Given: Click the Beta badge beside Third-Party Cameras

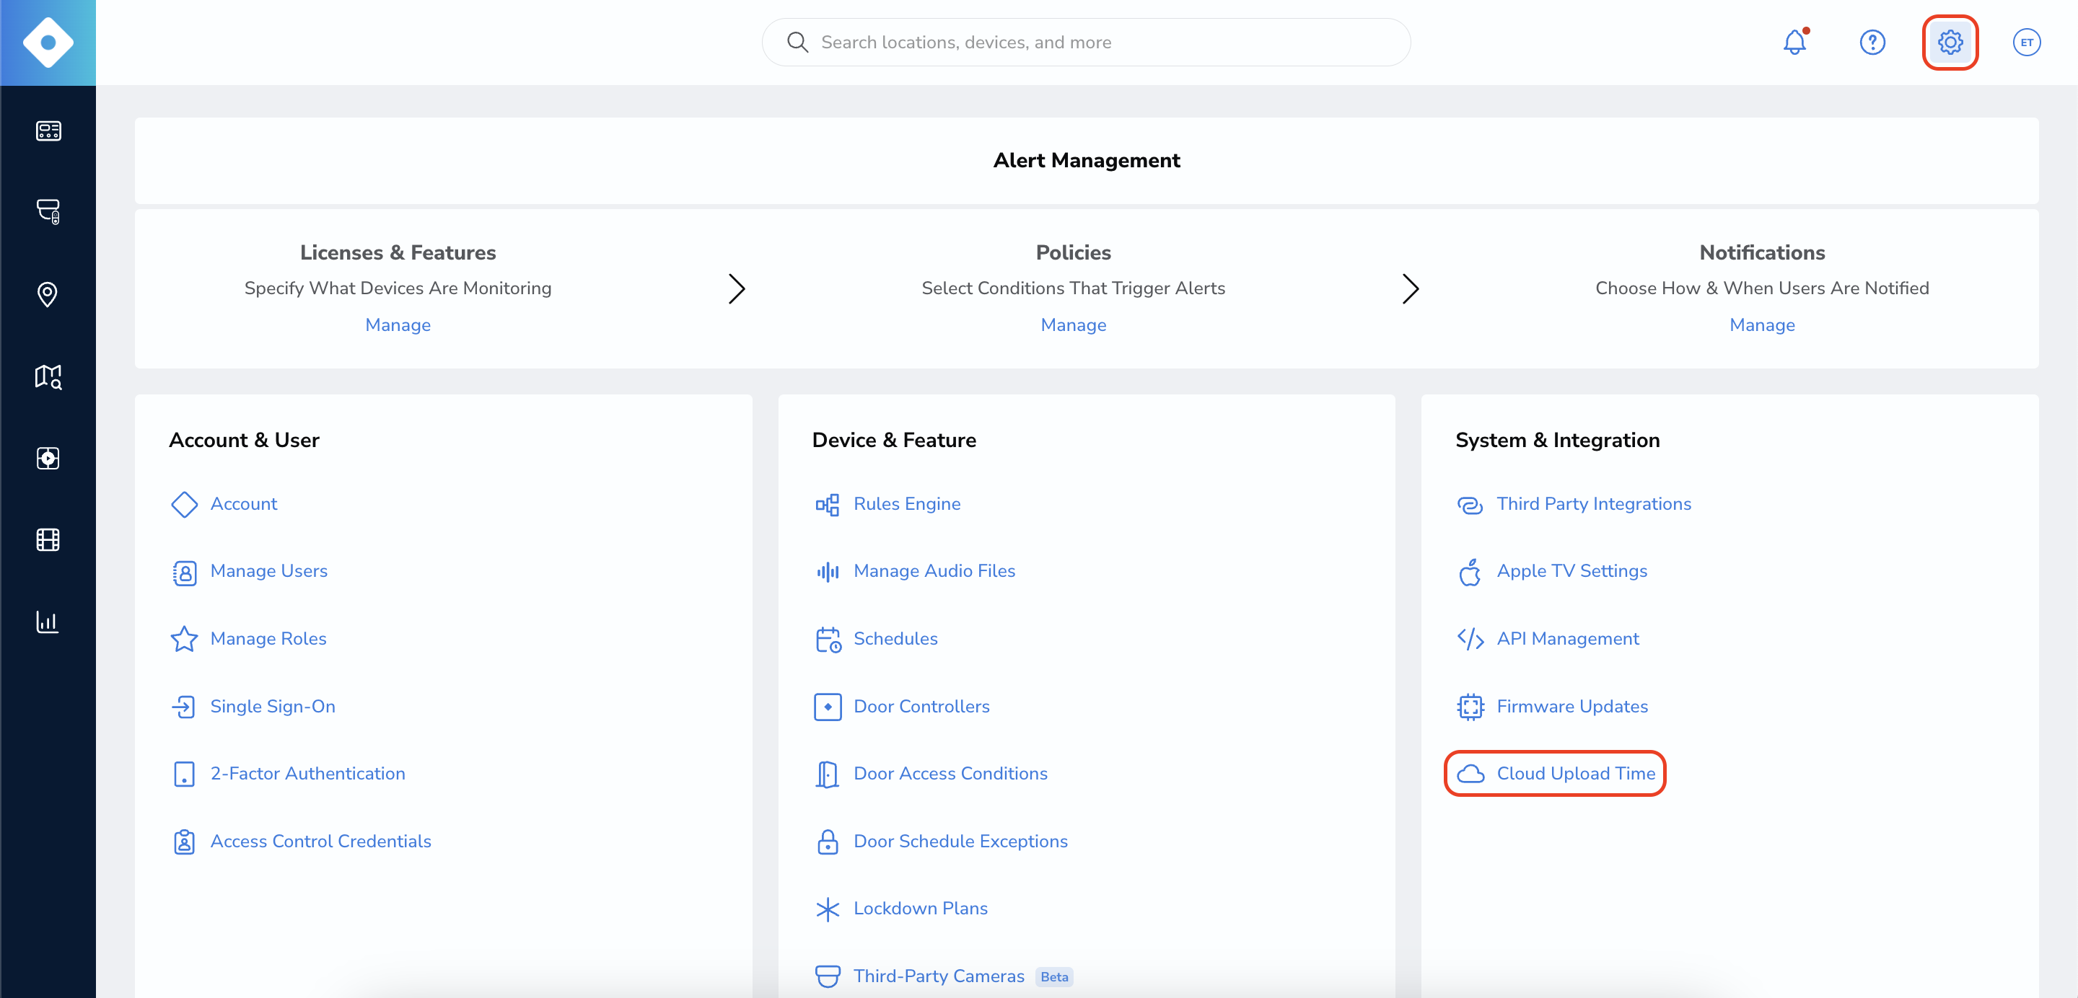Looking at the screenshot, I should (x=1053, y=976).
